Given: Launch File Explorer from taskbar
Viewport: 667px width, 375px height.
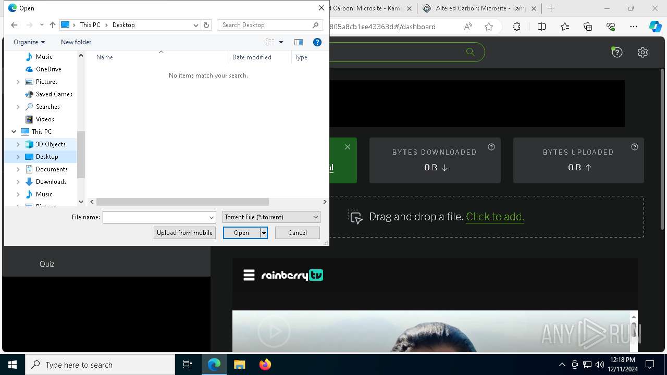Looking at the screenshot, I should [239, 365].
